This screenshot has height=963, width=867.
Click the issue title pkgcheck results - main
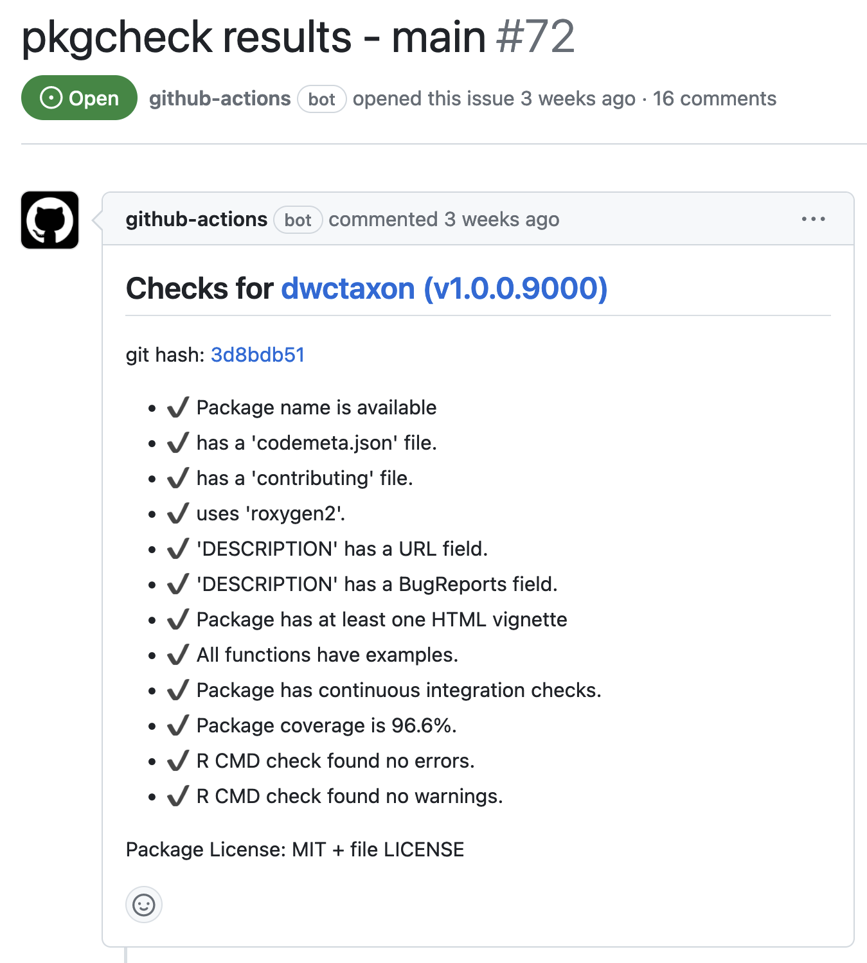253,37
